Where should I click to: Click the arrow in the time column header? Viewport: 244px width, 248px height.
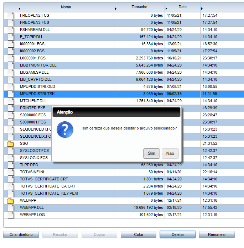[x=202, y=9]
